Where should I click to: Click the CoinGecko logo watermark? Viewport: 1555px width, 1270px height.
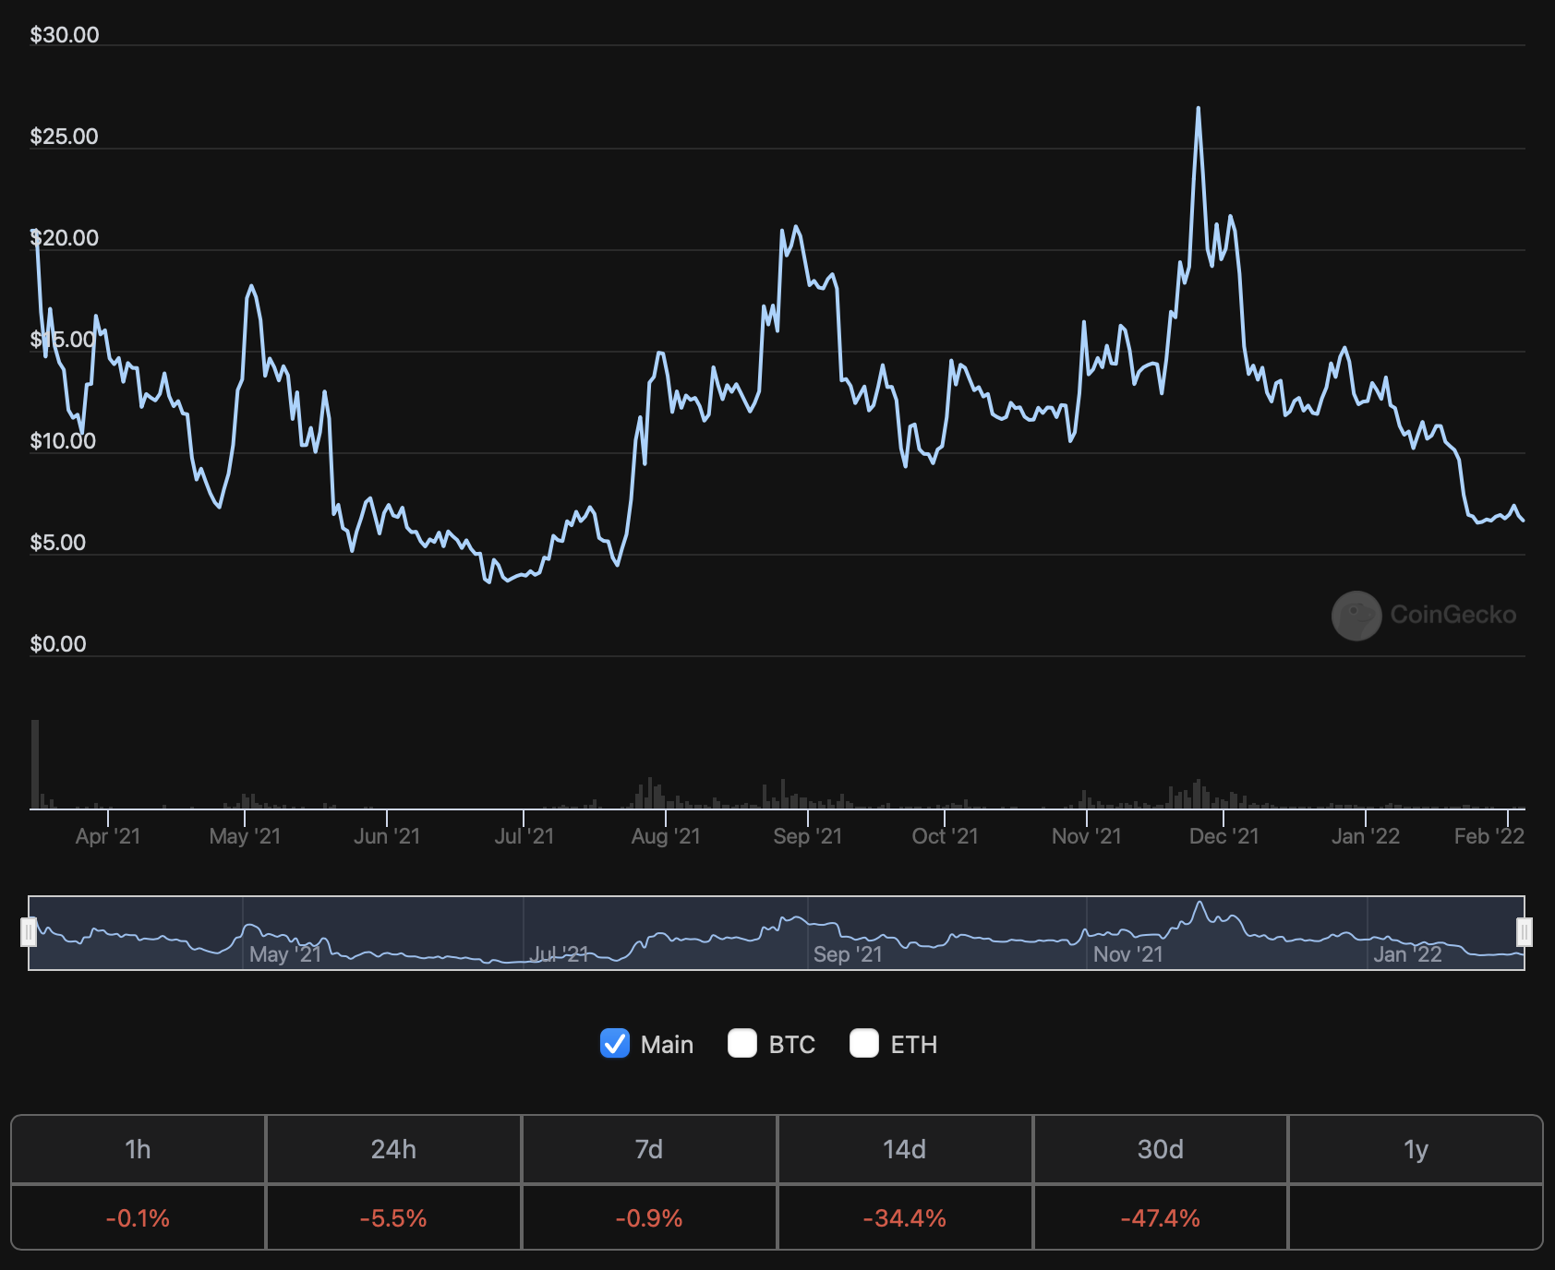click(1424, 615)
